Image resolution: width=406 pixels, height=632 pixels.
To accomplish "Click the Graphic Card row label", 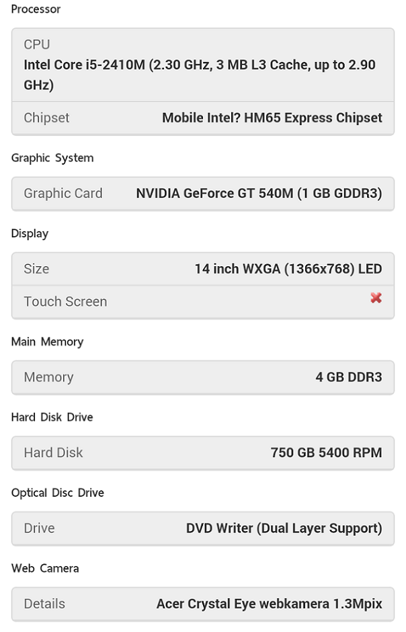I will [x=63, y=194].
